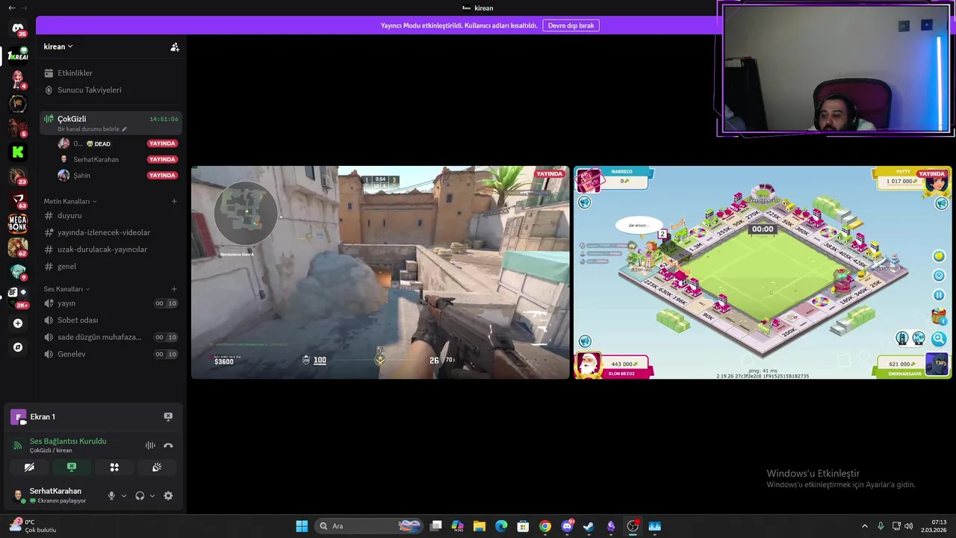Stop streaming using Ekran 1 monitor icon
The width and height of the screenshot is (956, 538).
pos(168,417)
